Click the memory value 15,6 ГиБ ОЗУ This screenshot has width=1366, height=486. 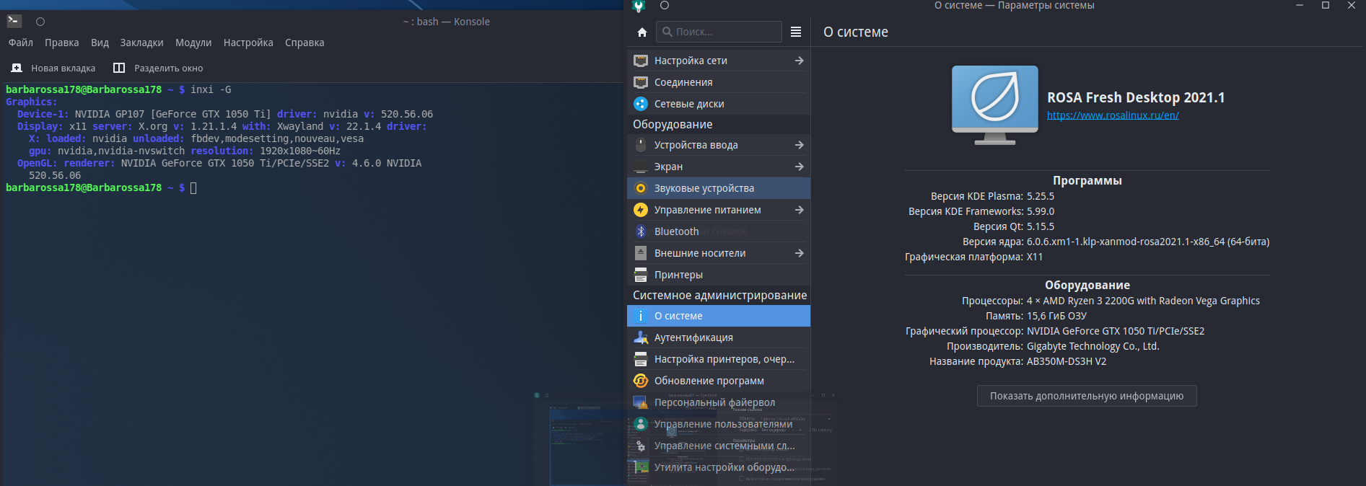click(x=1056, y=316)
